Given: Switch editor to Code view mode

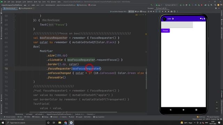Looking at the screenshot, I should pos(131,11).
